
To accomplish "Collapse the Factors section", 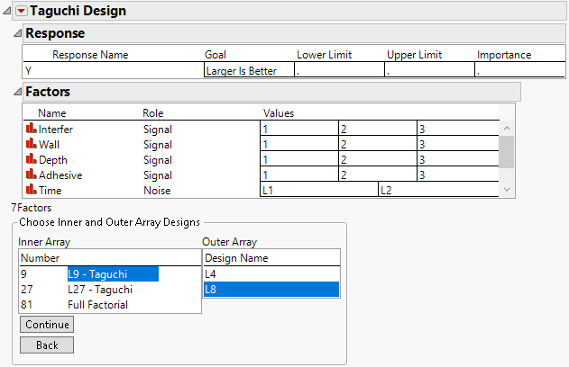I will (x=16, y=92).
